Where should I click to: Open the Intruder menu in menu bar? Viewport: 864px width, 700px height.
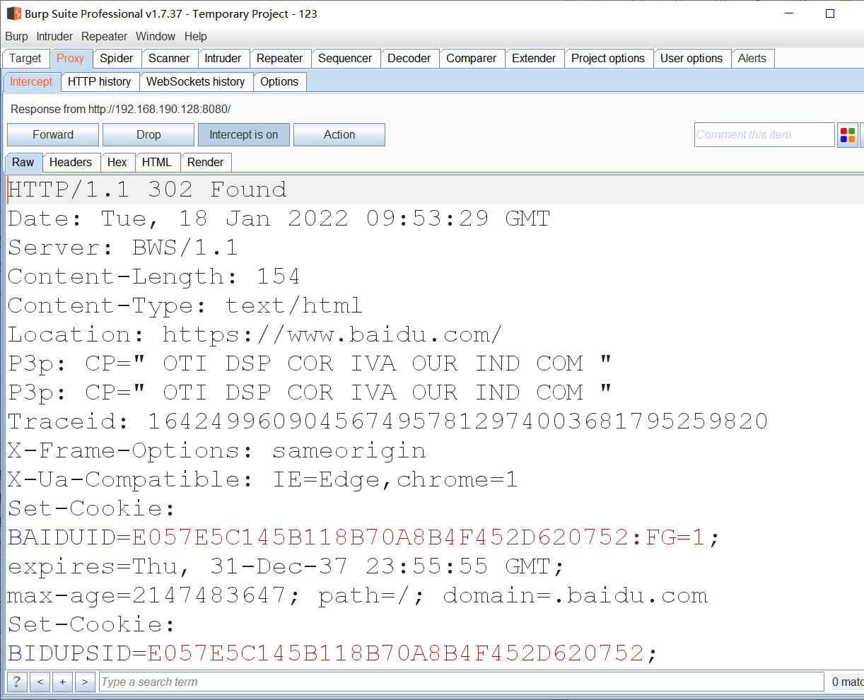pyautogui.click(x=54, y=37)
